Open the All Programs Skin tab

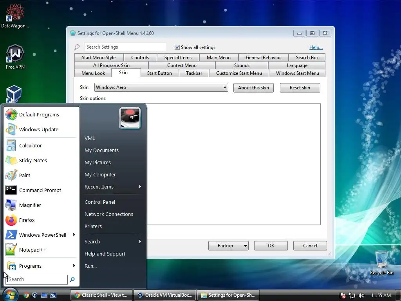pos(111,65)
